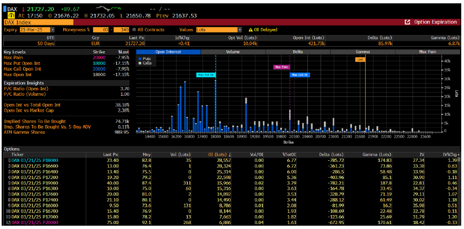Click the DAX intraday sparkline chart
464x229 pixels.
coord(109,8)
